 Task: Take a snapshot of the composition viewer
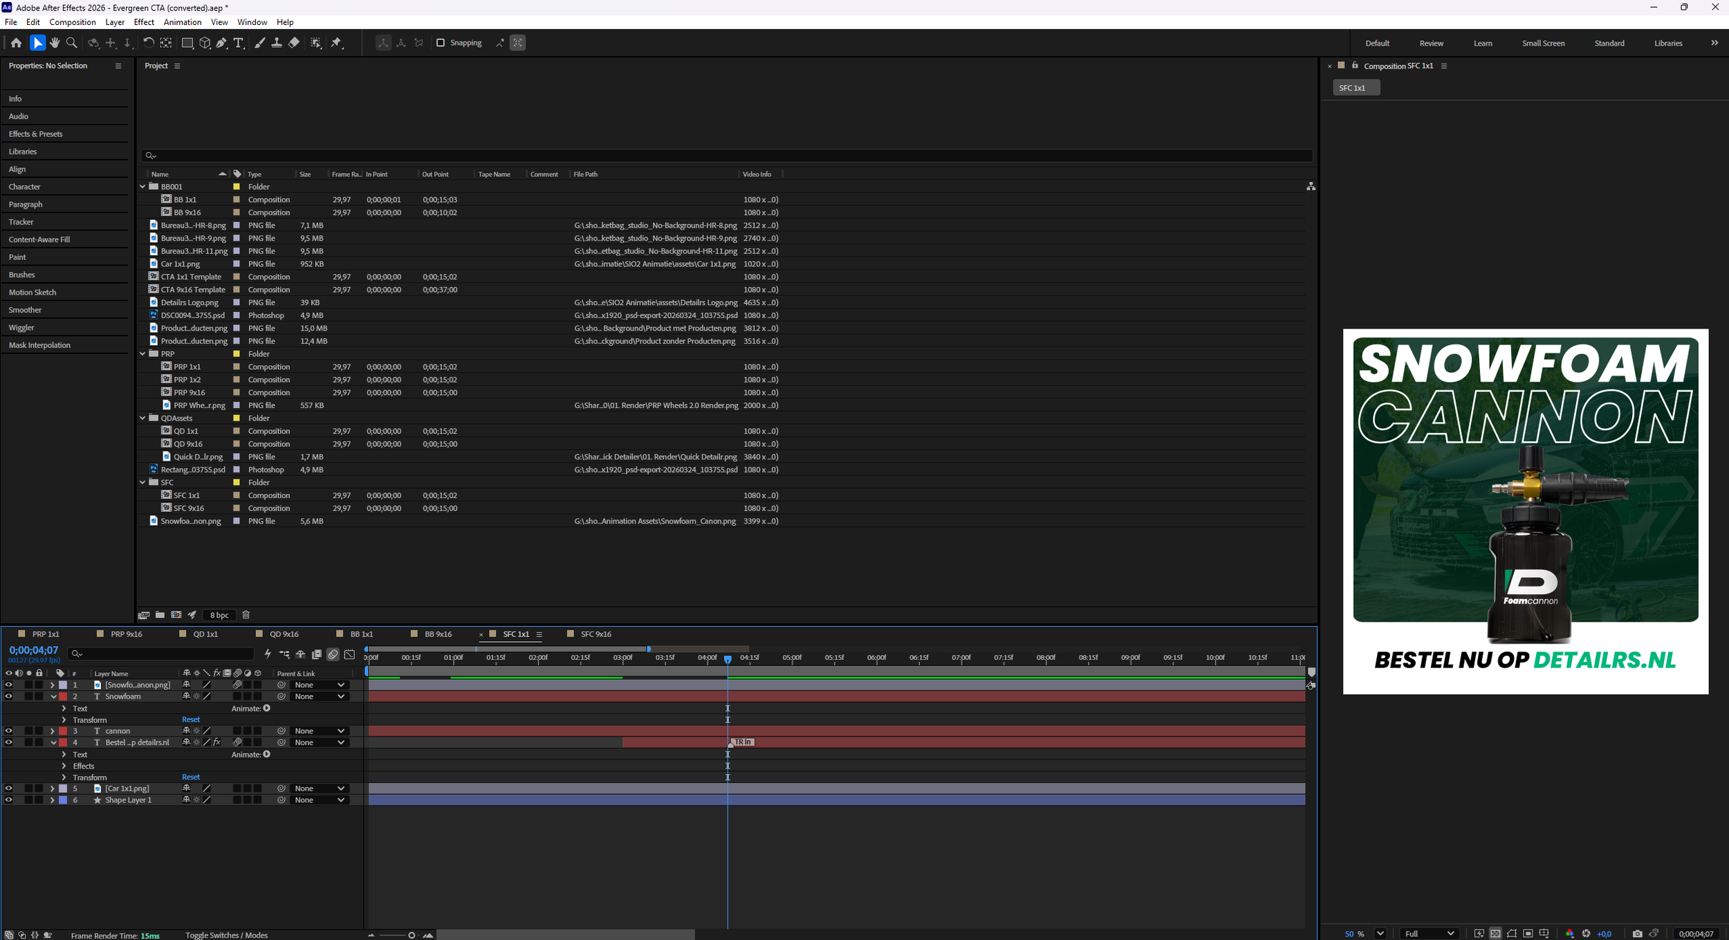[1637, 934]
